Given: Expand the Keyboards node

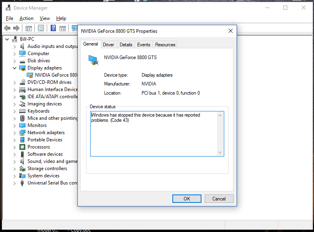Looking at the screenshot, I should tap(14, 111).
